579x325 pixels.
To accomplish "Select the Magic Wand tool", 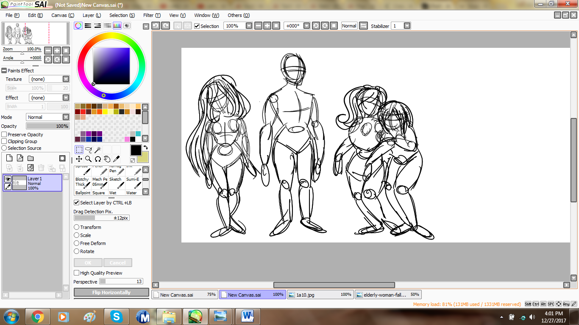I will tap(98, 149).
